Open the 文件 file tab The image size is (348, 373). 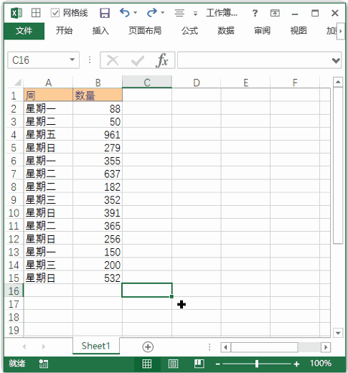(24, 31)
